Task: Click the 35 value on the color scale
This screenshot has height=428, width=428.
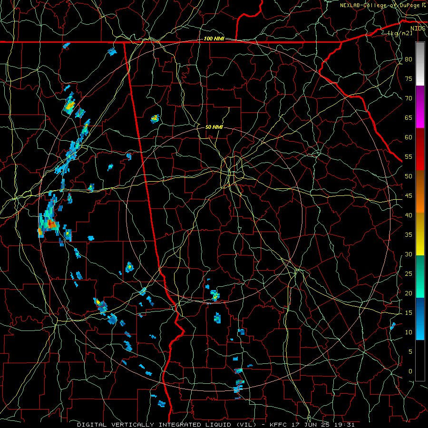Action: point(409,235)
